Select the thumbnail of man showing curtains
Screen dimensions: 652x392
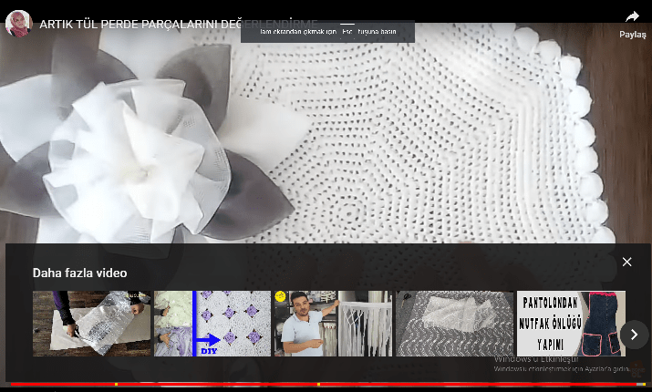coord(333,324)
